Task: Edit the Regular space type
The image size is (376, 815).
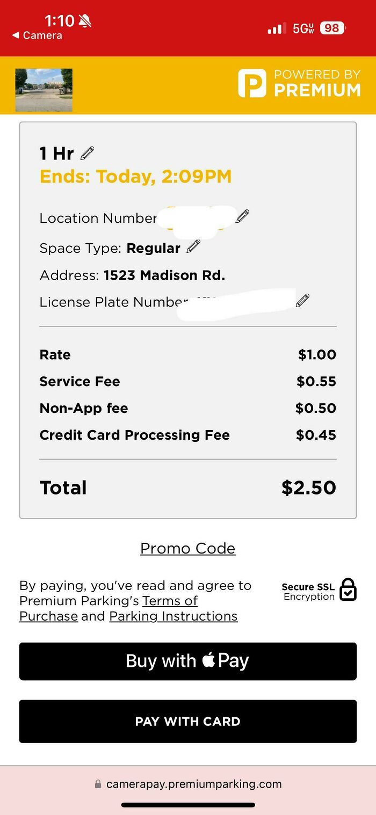Action: click(192, 246)
